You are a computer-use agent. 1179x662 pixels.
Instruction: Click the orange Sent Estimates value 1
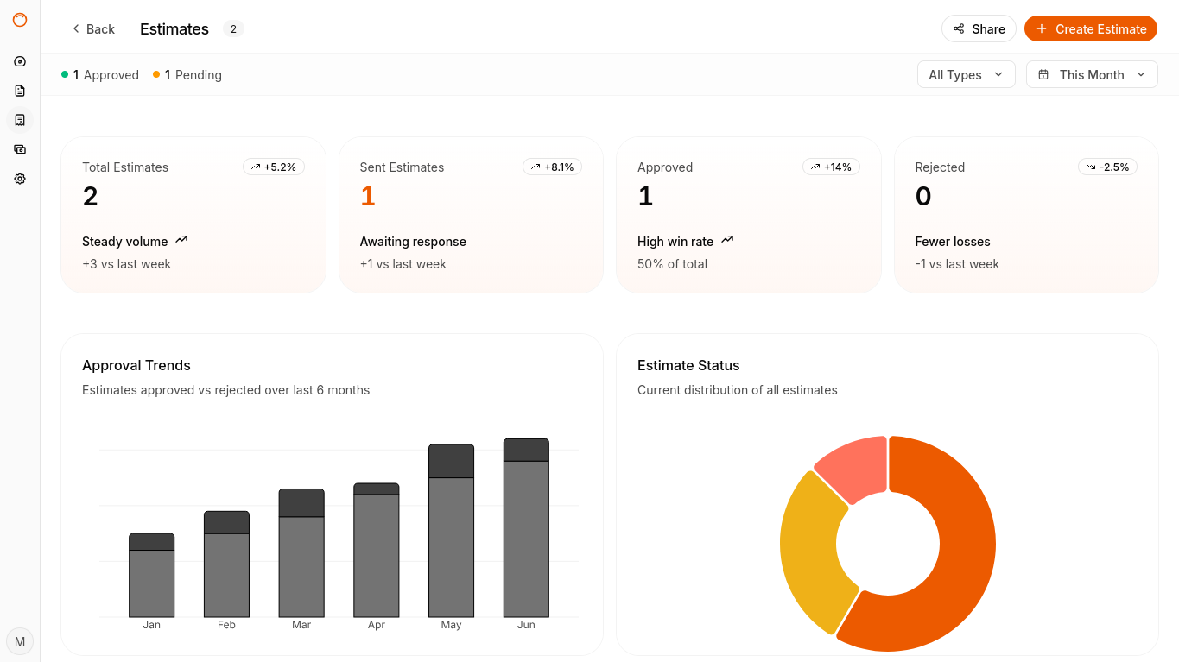click(x=368, y=197)
